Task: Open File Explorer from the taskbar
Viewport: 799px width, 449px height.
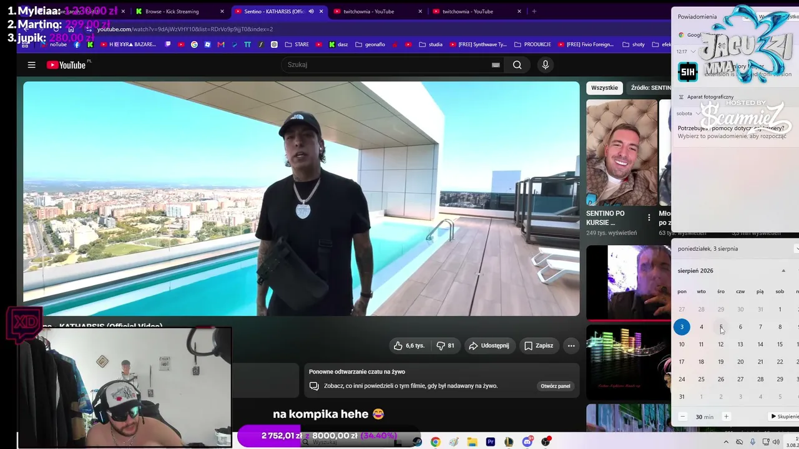Action: [473, 442]
